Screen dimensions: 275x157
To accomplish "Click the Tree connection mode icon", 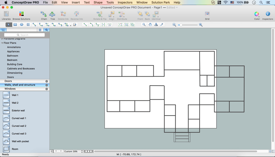I will click(52, 14).
